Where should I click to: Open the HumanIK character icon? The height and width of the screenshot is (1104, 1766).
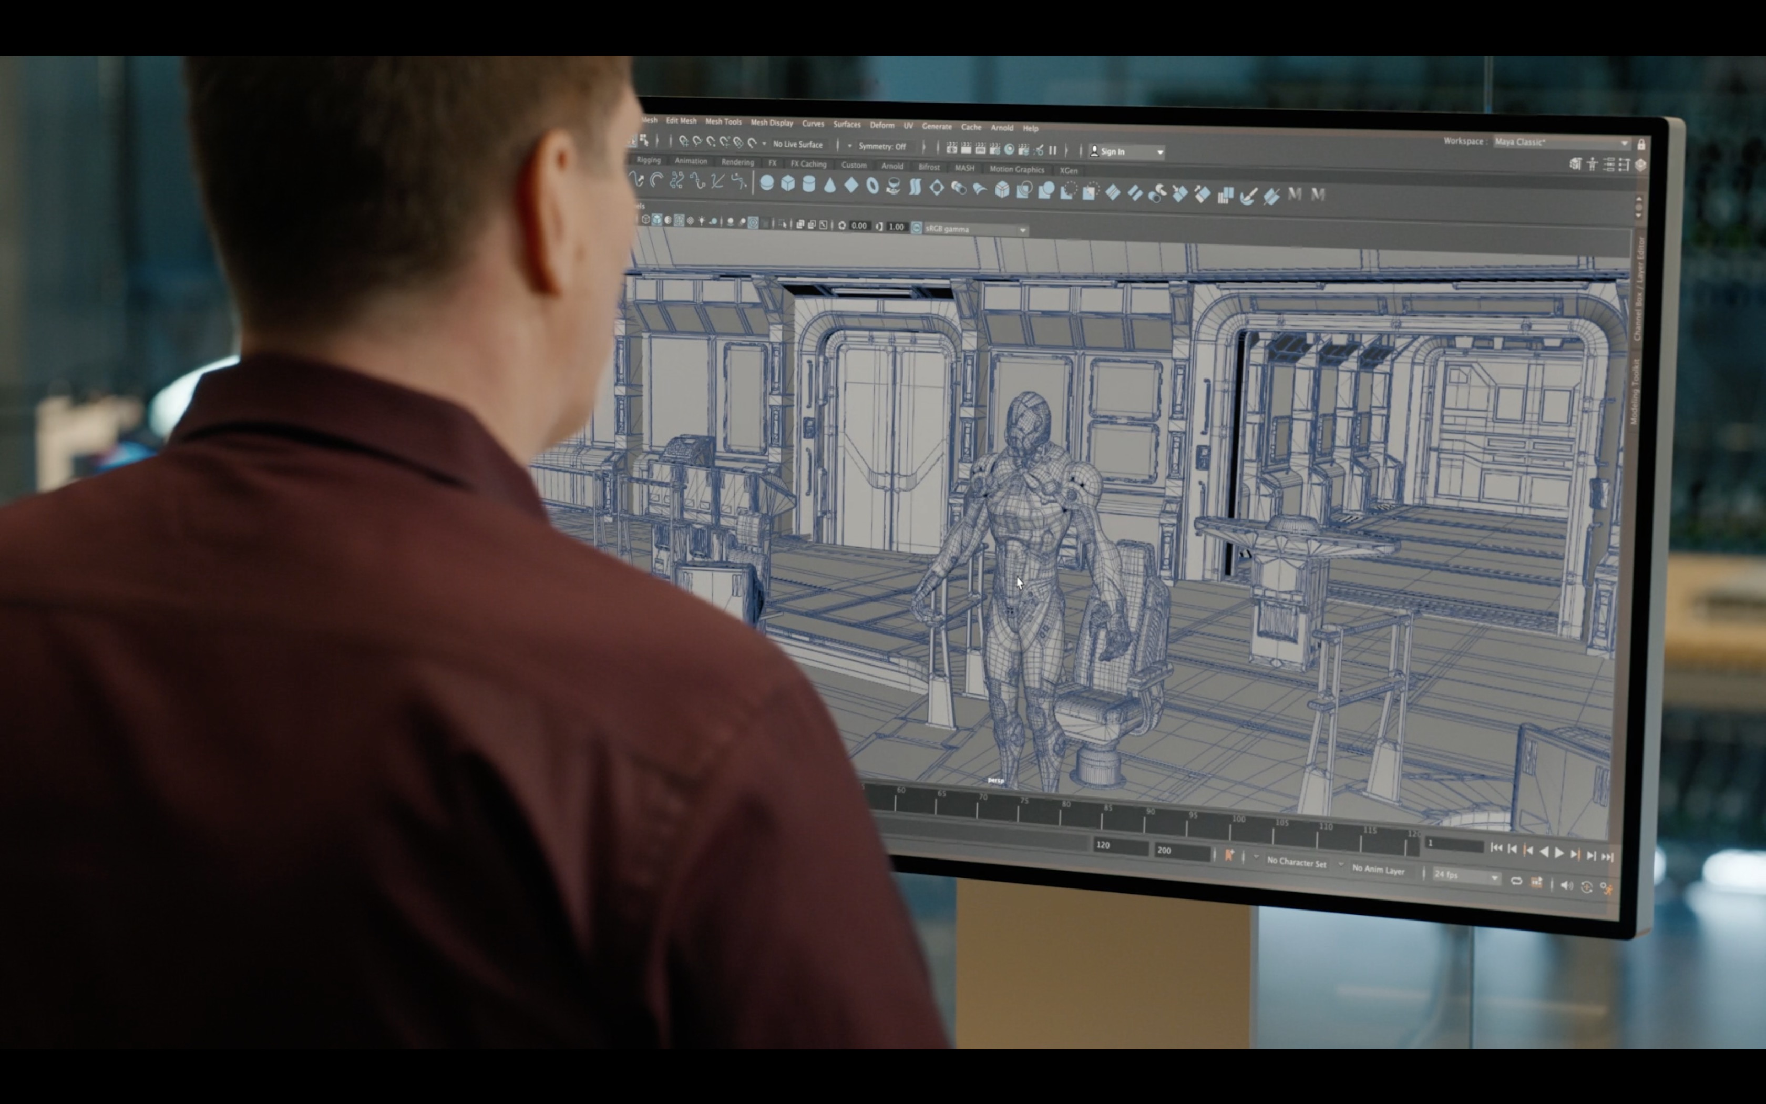[1592, 163]
